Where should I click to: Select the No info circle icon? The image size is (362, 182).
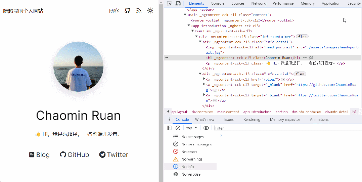click(x=175, y=167)
